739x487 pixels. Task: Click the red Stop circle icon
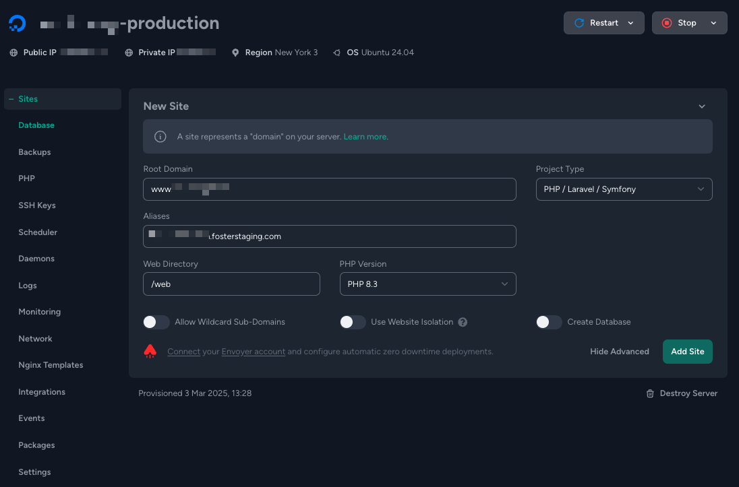(x=666, y=23)
